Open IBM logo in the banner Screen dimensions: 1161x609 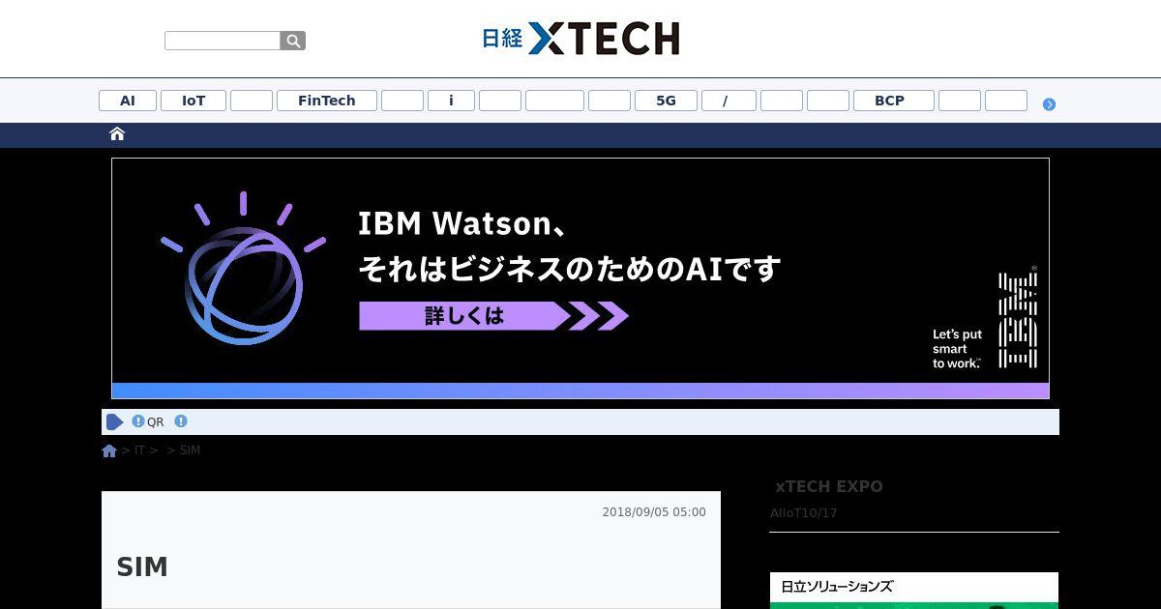coord(1018,319)
